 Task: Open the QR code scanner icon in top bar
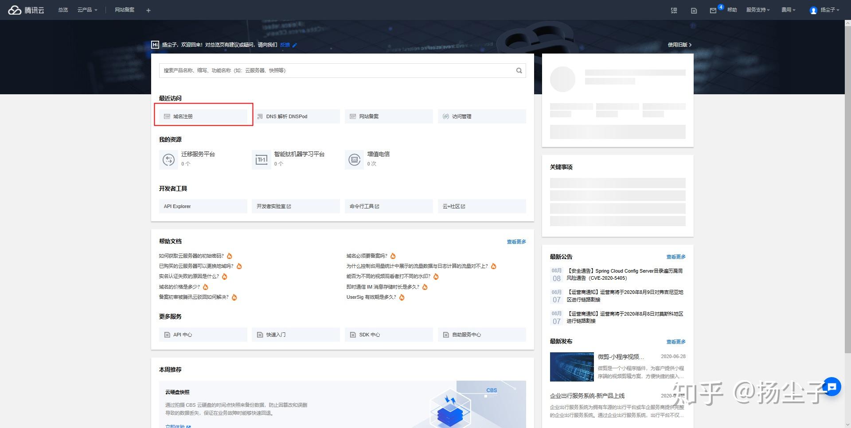pyautogui.click(x=674, y=10)
